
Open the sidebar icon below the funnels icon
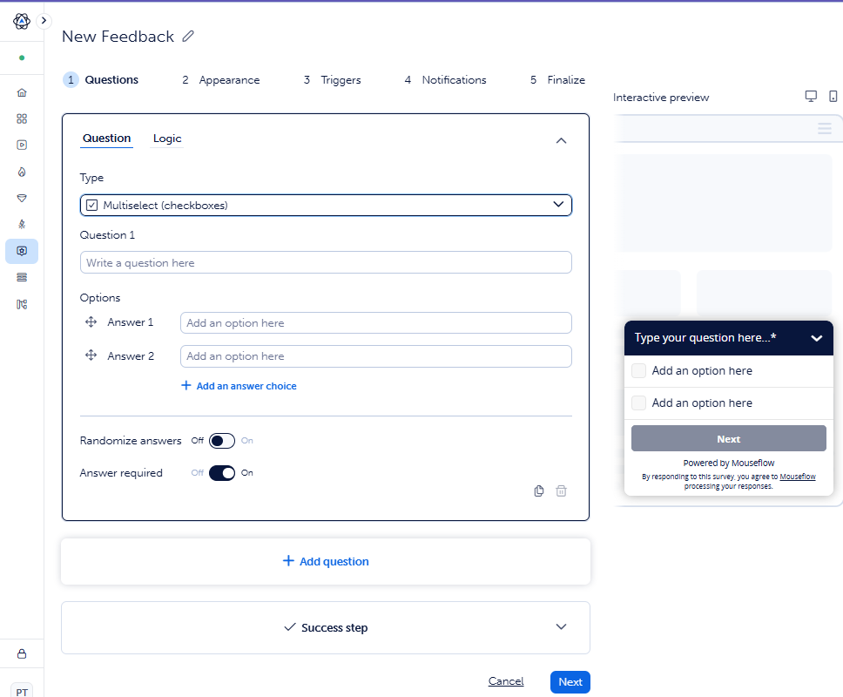22,224
